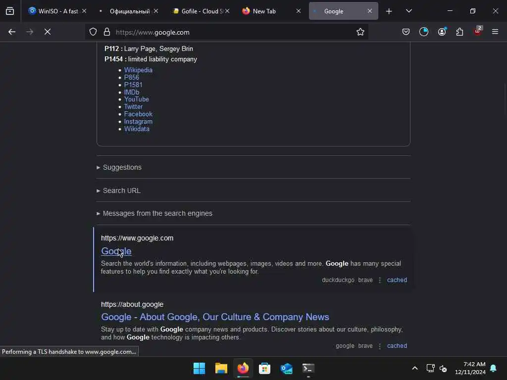The height and width of the screenshot is (380, 507).
Task: Stop loading the page
Action: click(x=48, y=32)
